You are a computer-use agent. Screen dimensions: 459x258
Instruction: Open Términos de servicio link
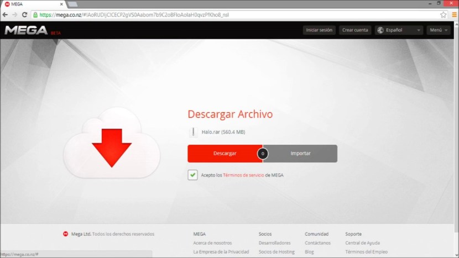243,175
